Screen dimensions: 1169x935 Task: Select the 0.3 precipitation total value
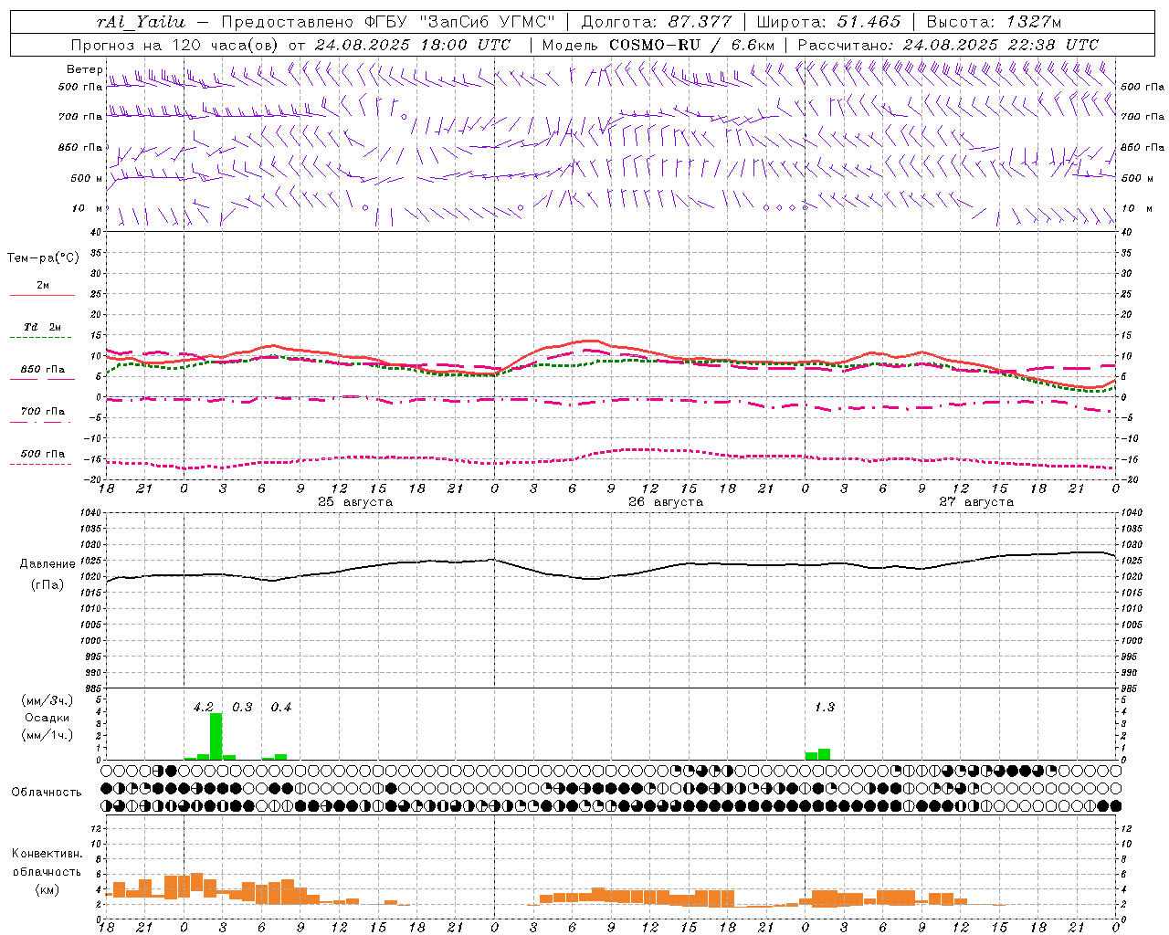242,707
